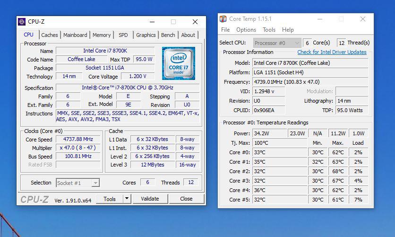Open the Options menu in Core Temp
The height and width of the screenshot is (237, 395).
[246, 30]
